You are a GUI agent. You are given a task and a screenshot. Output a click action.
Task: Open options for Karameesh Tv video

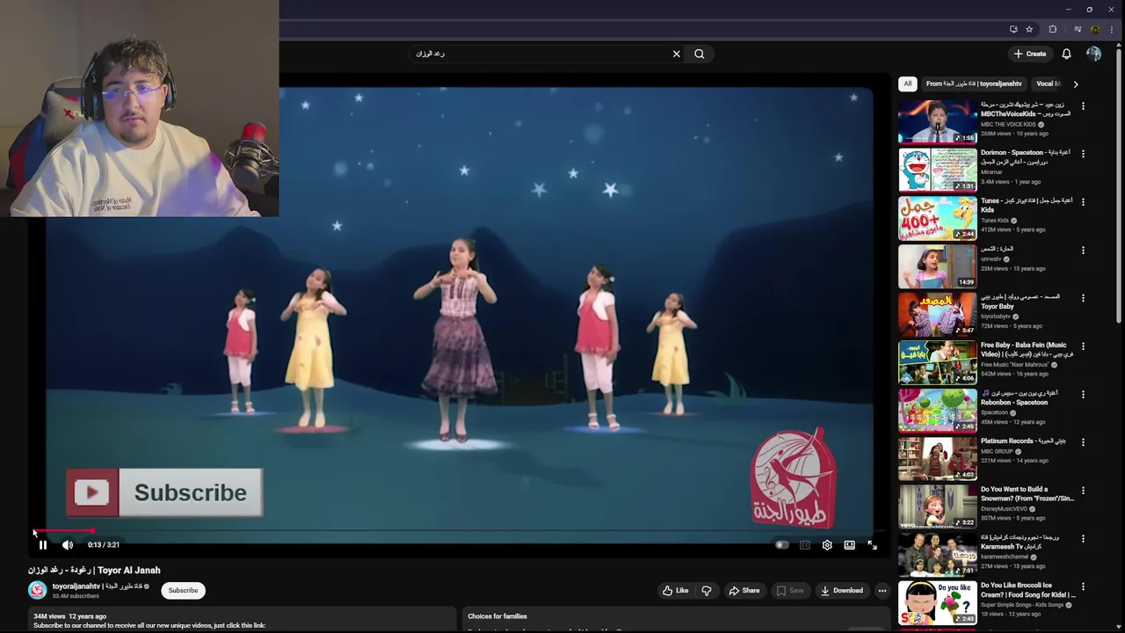(1083, 538)
